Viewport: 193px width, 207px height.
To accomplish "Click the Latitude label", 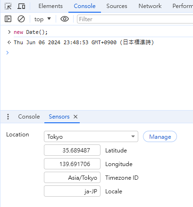I will coord(116,151).
